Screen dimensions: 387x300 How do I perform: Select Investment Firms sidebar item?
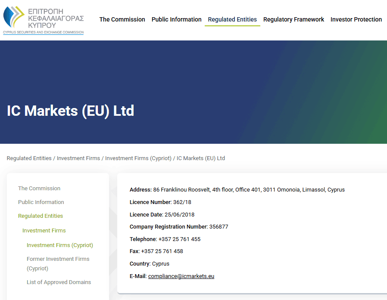coord(44,230)
